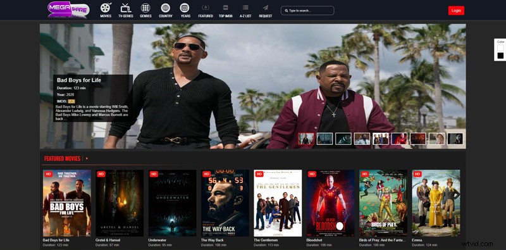Click Birds of Prey title under poster
506x250 pixels.
click(x=383, y=241)
